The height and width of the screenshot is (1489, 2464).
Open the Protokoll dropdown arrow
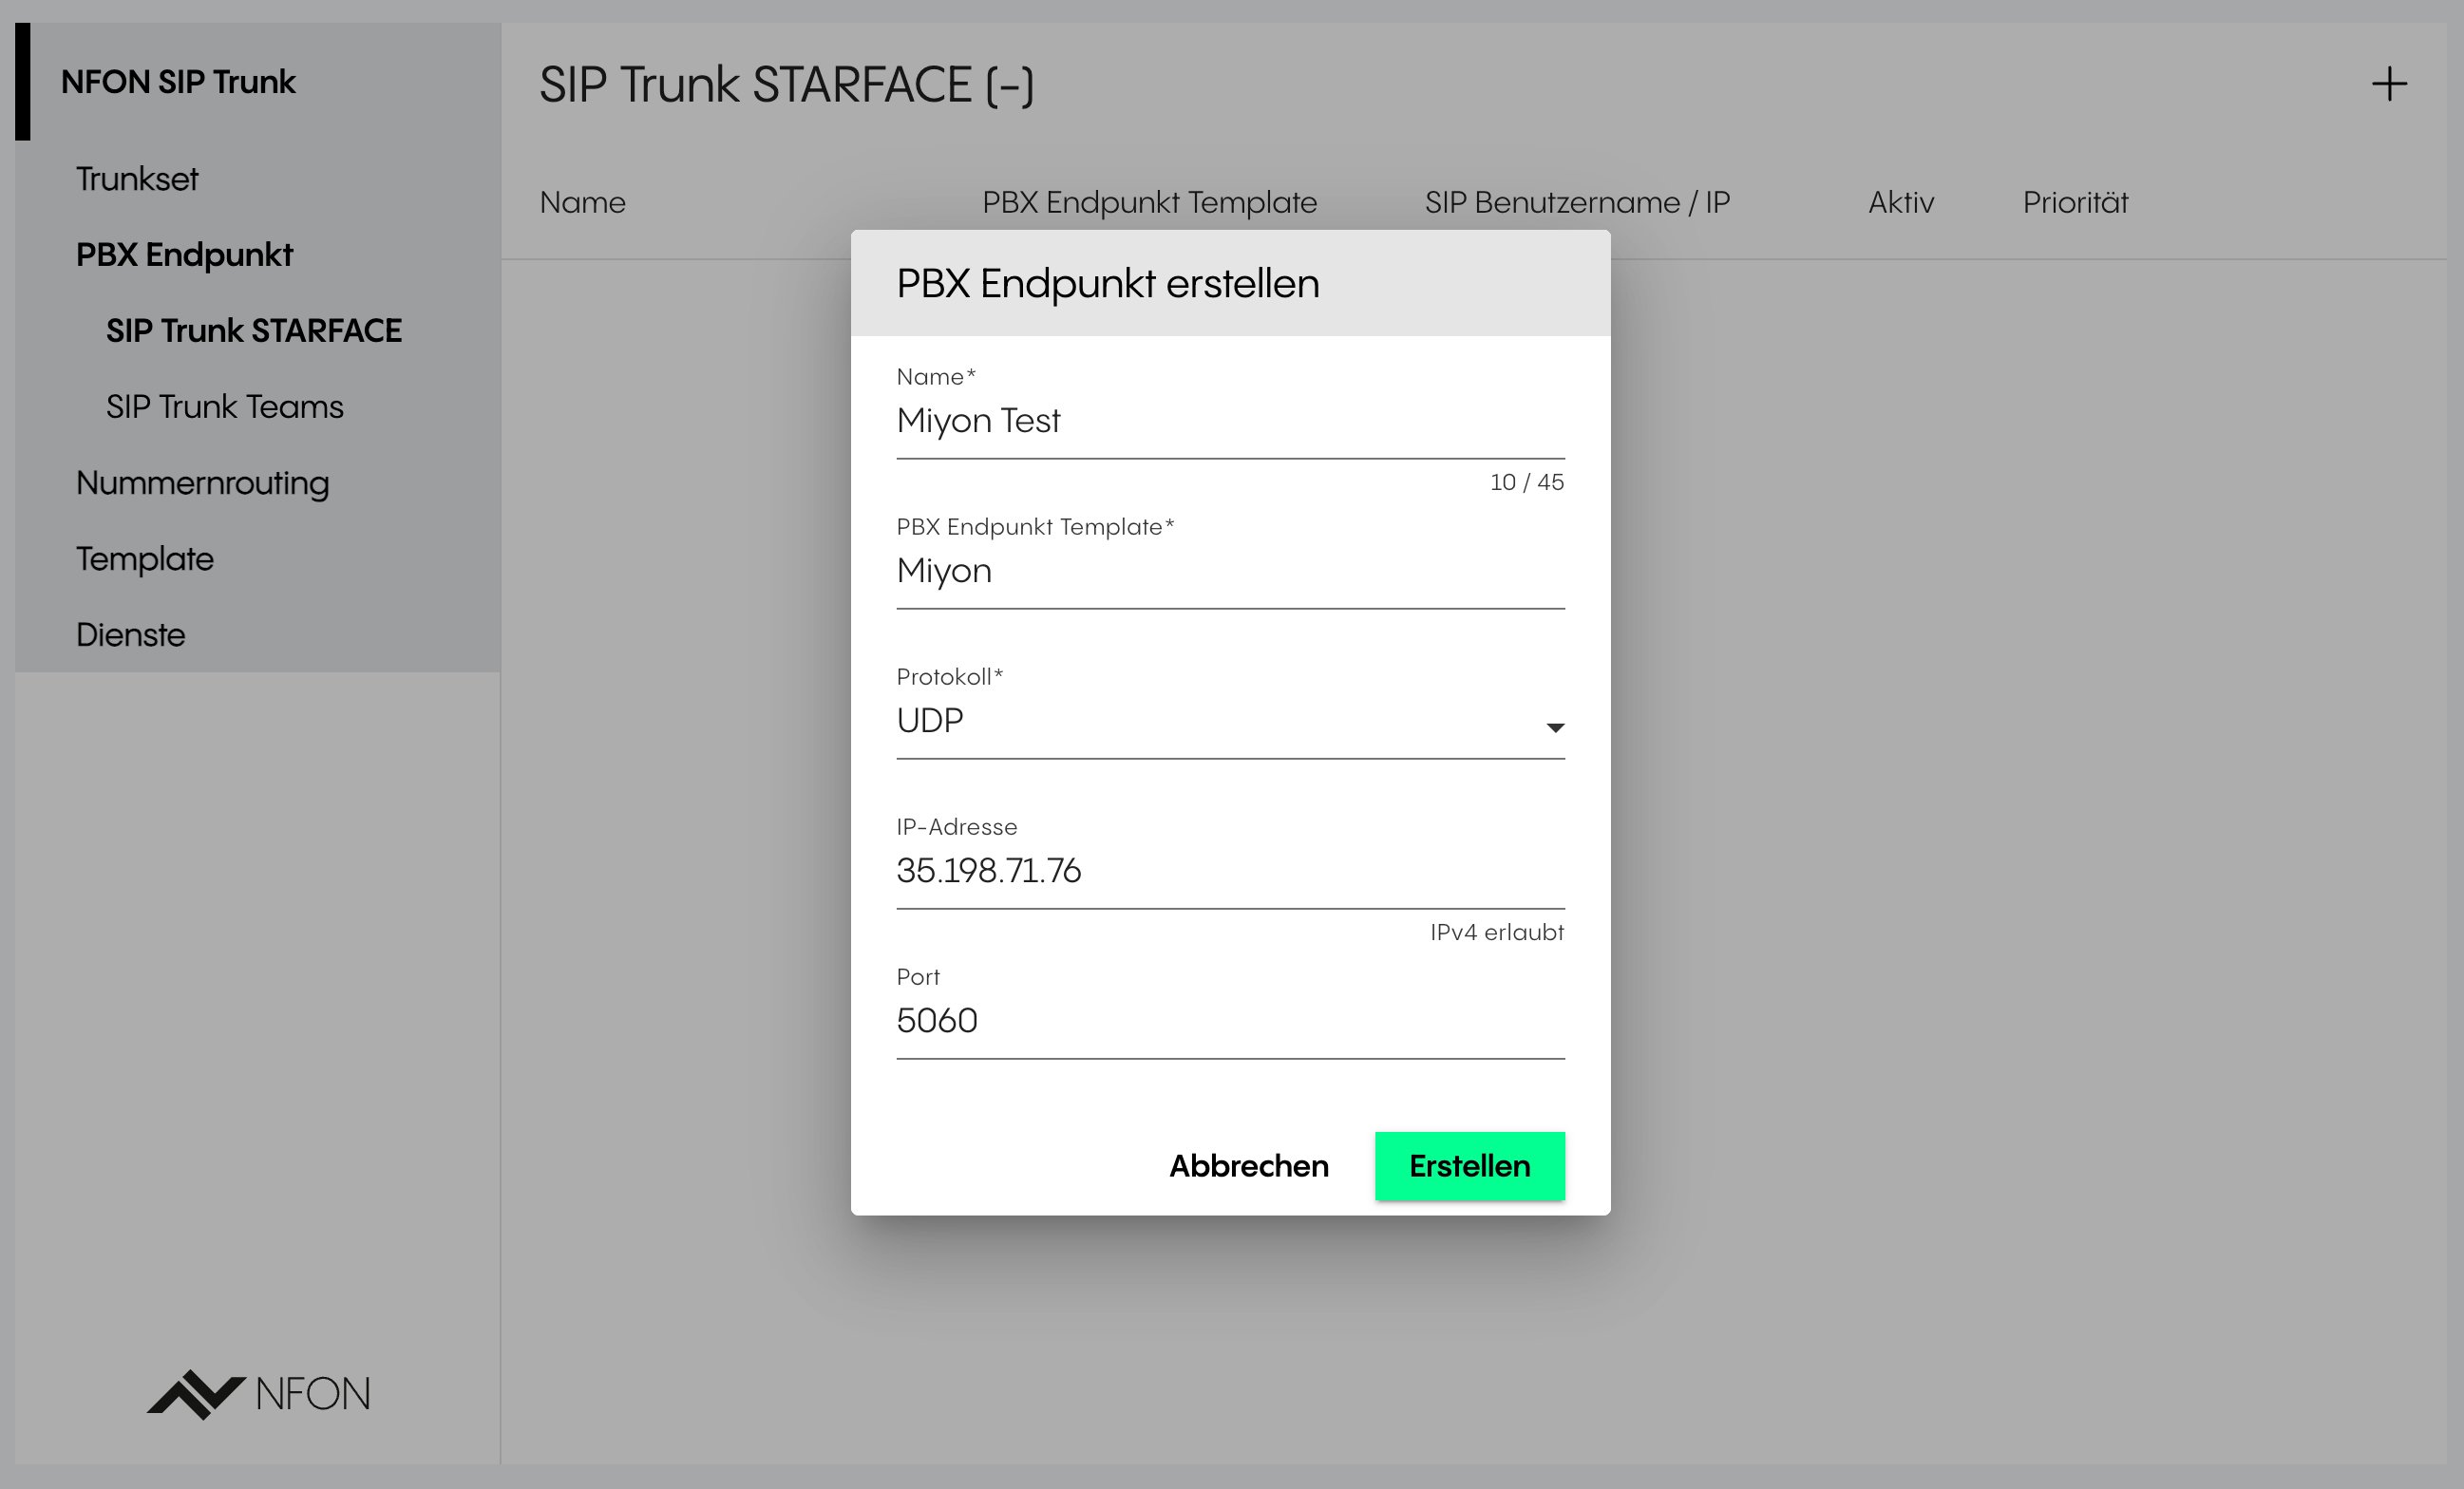(x=1555, y=727)
